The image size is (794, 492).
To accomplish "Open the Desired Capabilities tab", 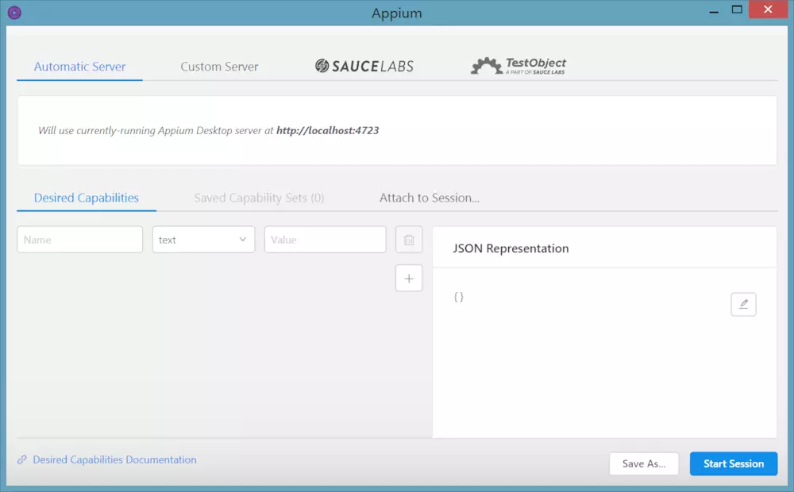I will coord(86,198).
